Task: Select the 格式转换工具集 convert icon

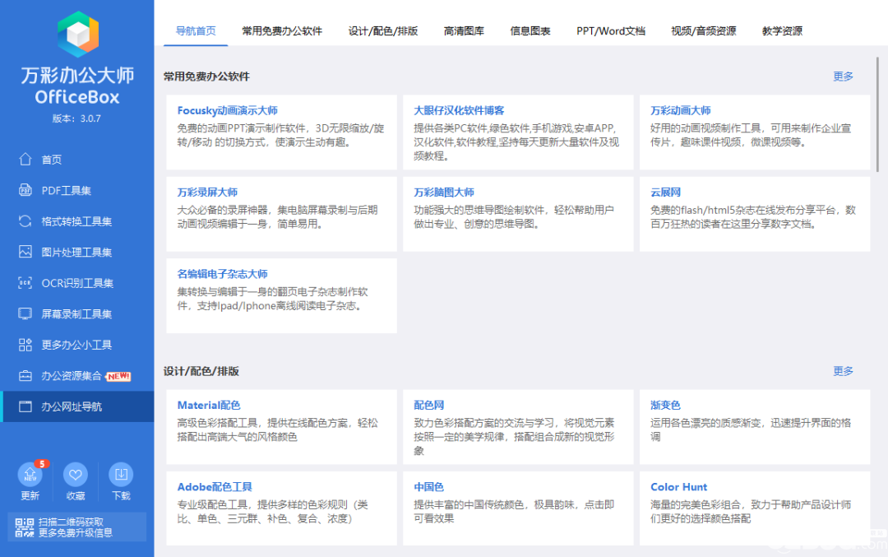Action: point(25,221)
